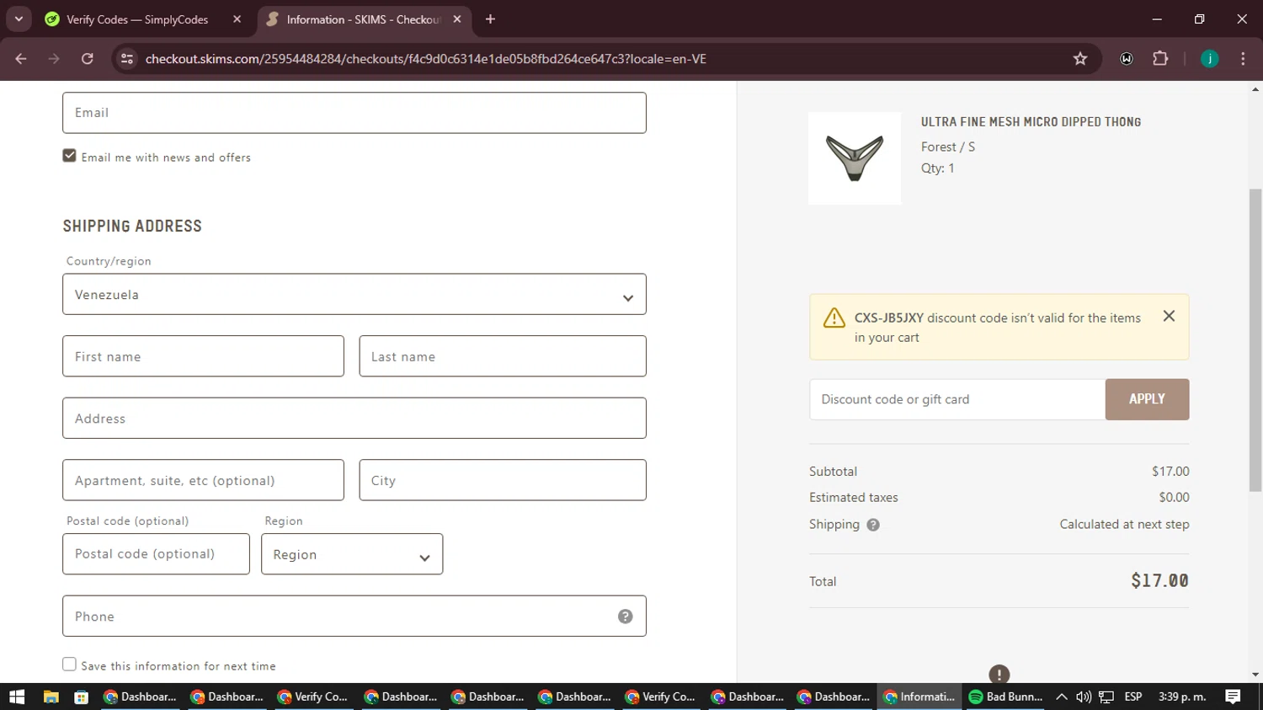
Task: Click the thong product thumbnail
Action: [855, 158]
